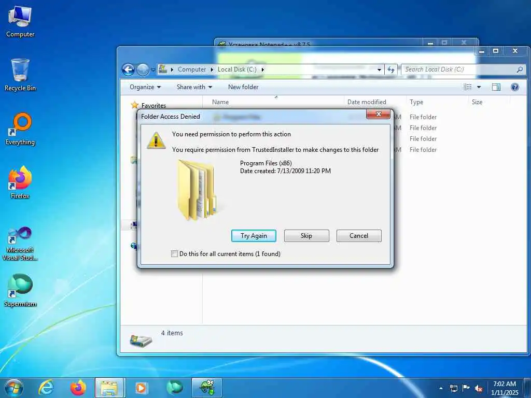Show hidden system tray icons arrow
Viewport: 531px width, 398px height.
coord(441,388)
